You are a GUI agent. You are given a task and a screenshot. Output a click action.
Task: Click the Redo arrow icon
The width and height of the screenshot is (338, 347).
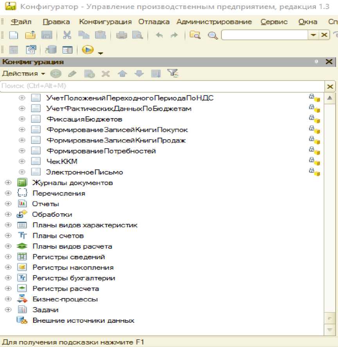(174, 35)
